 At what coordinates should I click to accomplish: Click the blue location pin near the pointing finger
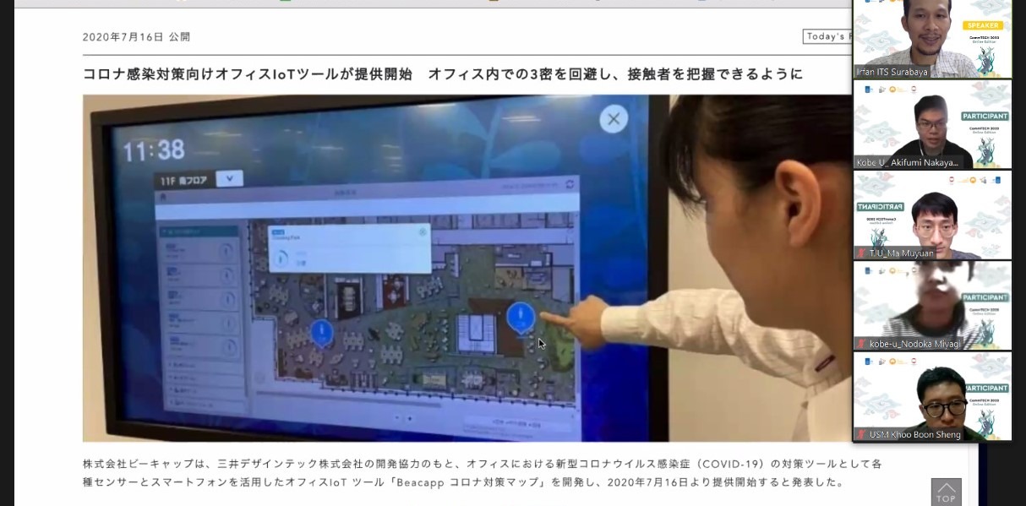coord(520,318)
